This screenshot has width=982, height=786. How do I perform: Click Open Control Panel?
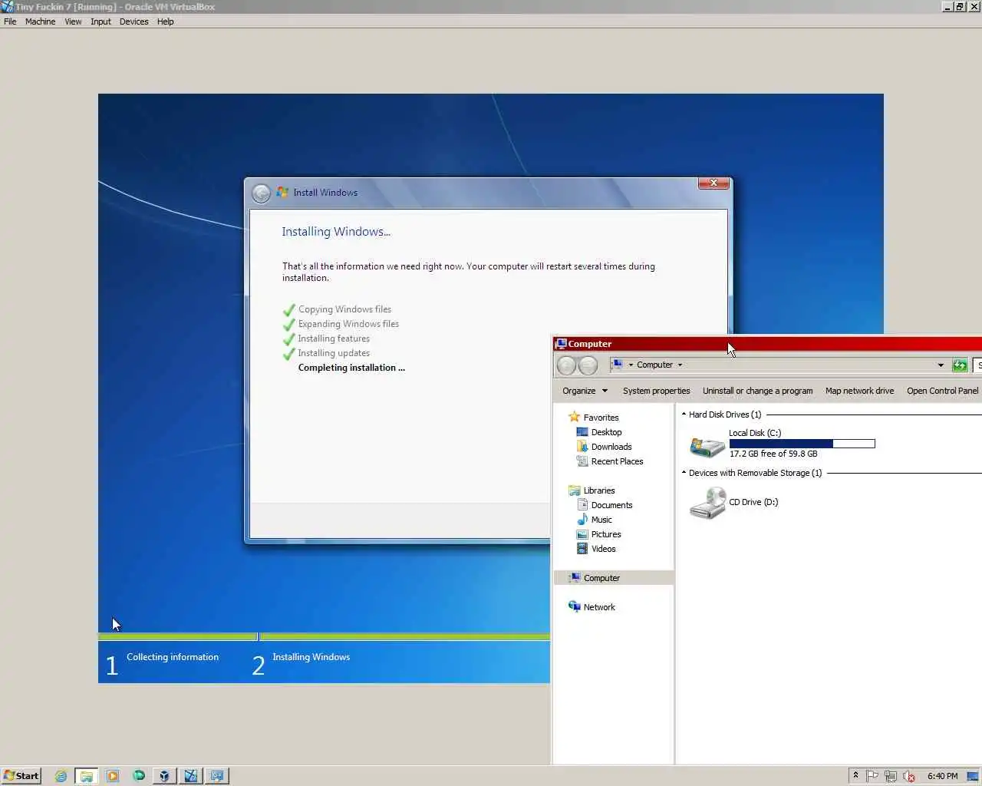[x=942, y=391]
